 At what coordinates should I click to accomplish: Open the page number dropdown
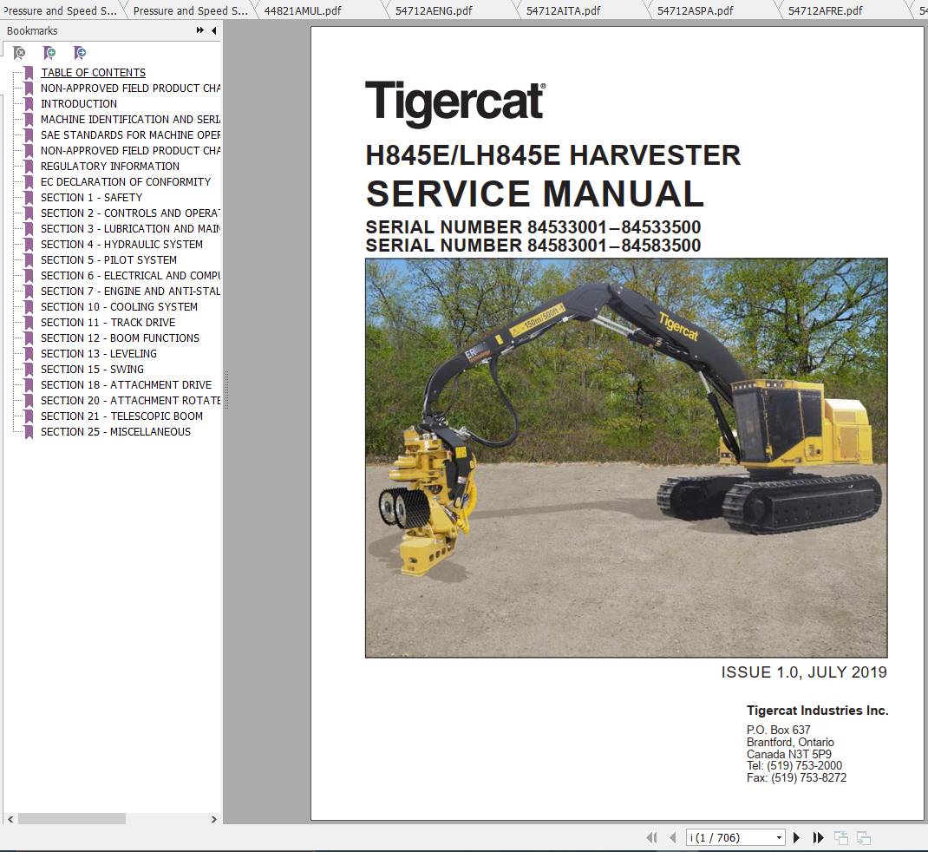778,836
